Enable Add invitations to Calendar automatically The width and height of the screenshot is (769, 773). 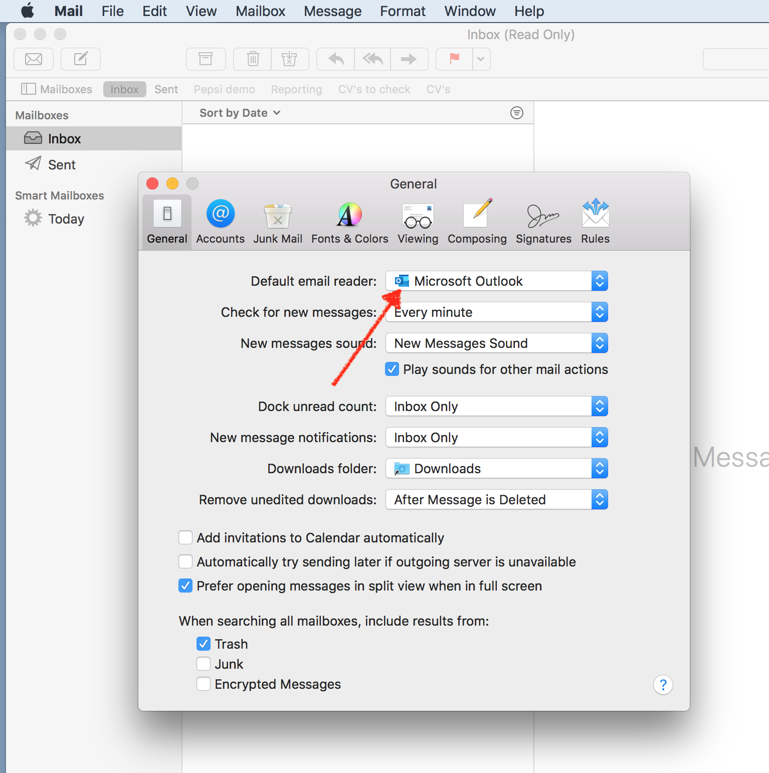185,537
